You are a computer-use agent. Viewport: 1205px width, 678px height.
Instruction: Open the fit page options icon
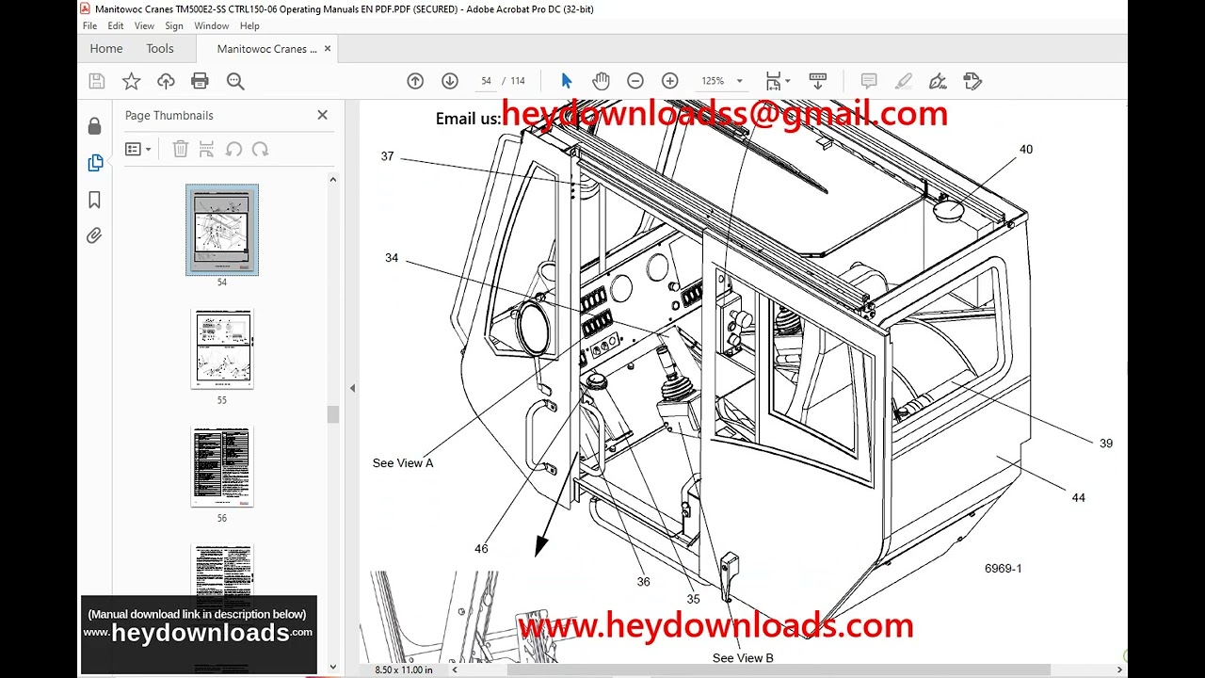tap(777, 81)
